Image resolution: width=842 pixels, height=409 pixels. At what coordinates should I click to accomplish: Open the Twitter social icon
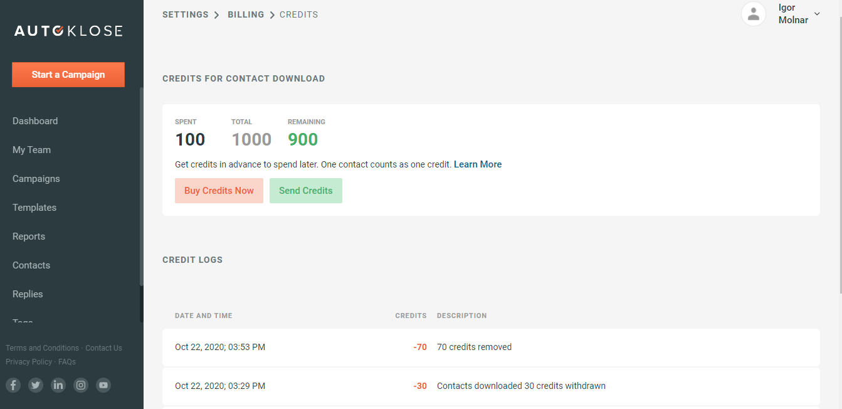(x=36, y=385)
